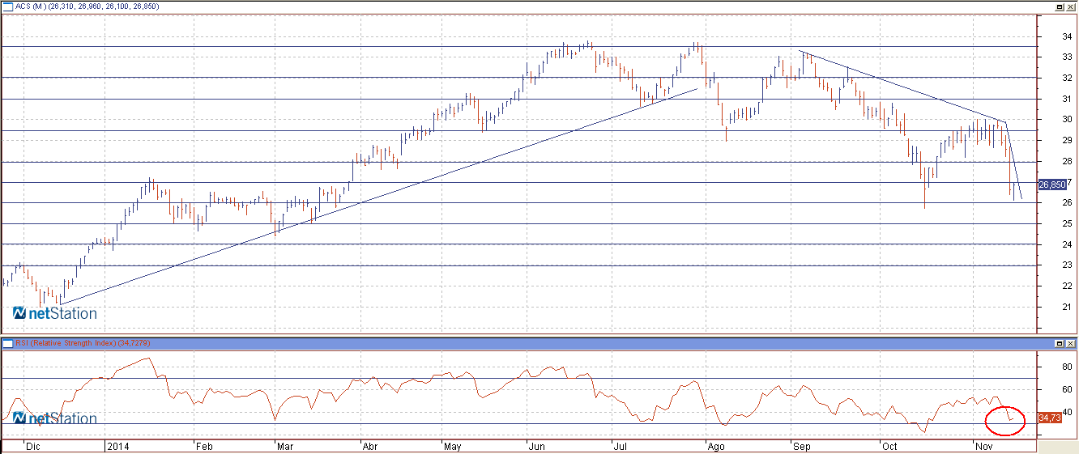Open the ACS chart pane icon menu
The image size is (1079, 454).
click(x=8, y=6)
